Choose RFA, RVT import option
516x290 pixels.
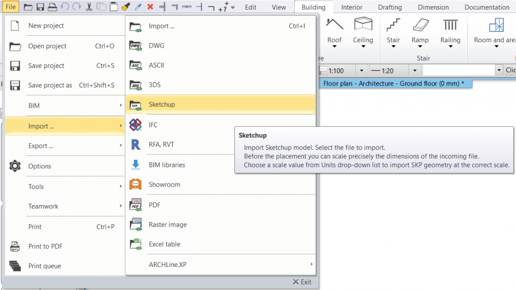tap(180, 144)
